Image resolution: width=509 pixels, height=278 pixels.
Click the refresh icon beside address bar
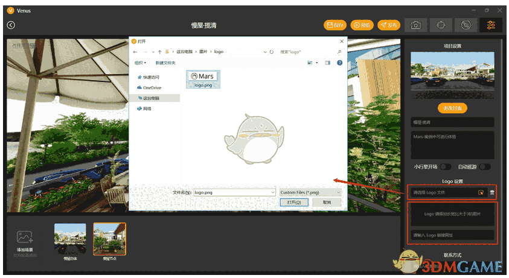272,52
